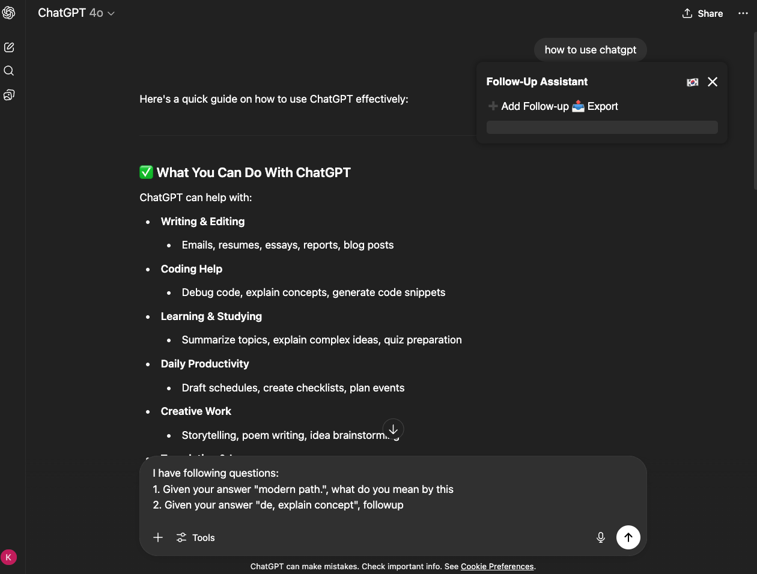
Task: Open the Cookie Preferences link
Action: pos(497,566)
